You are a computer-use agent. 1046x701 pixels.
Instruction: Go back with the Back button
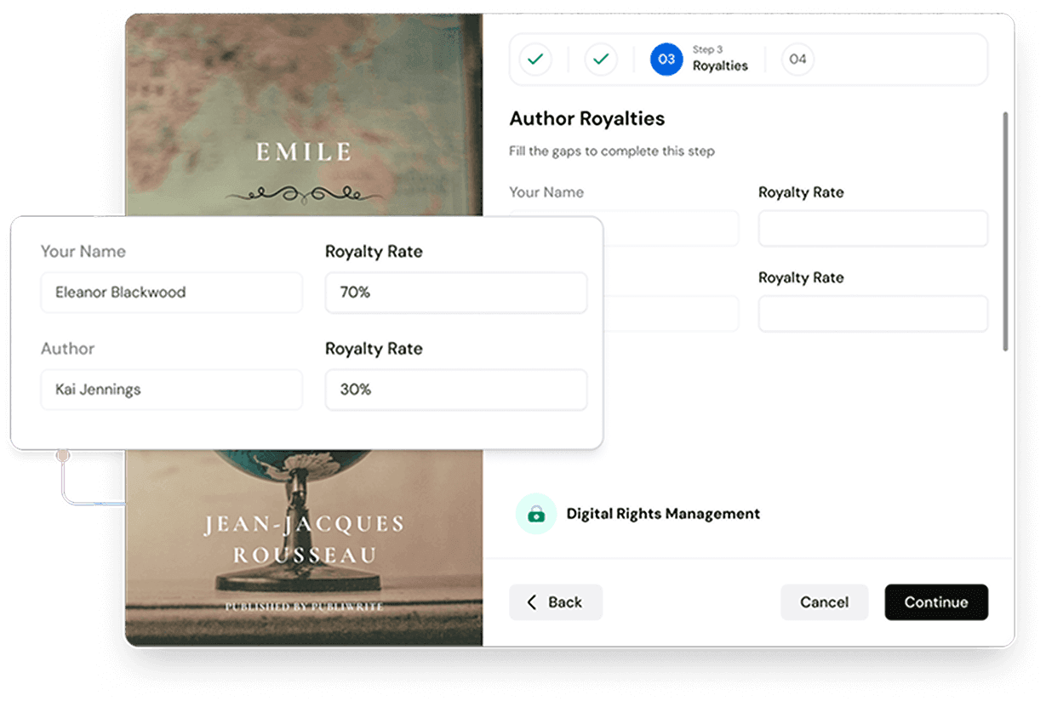click(556, 602)
